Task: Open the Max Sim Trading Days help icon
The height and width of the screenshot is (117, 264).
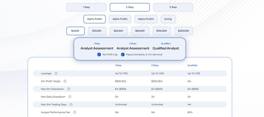Action: (71, 104)
